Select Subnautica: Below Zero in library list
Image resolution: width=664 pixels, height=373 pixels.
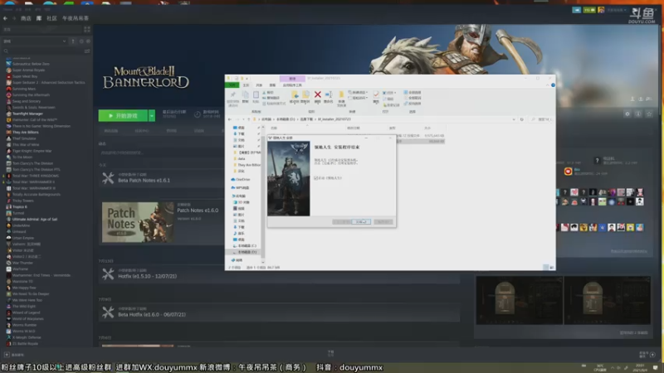pyautogui.click(x=31, y=64)
